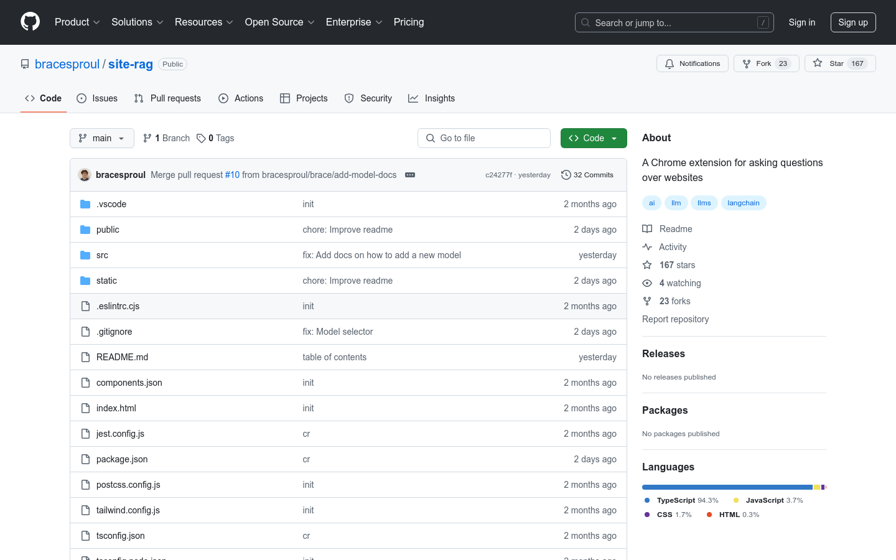View the 32 Commits history
The height and width of the screenshot is (560, 896).
(587, 175)
